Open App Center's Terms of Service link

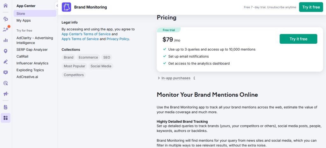pyautogui.click(x=86, y=34)
